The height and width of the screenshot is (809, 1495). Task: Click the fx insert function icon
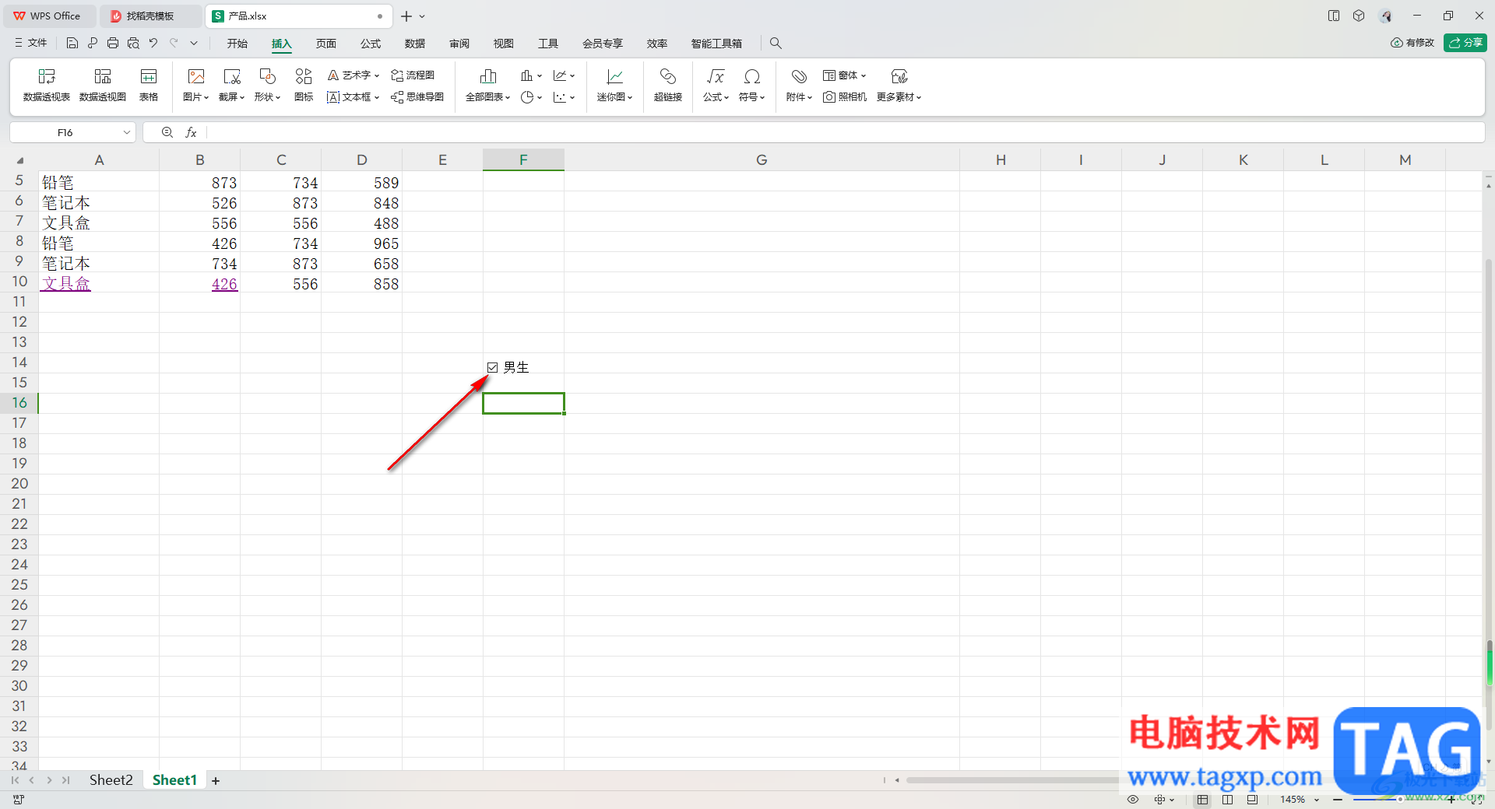tap(191, 133)
